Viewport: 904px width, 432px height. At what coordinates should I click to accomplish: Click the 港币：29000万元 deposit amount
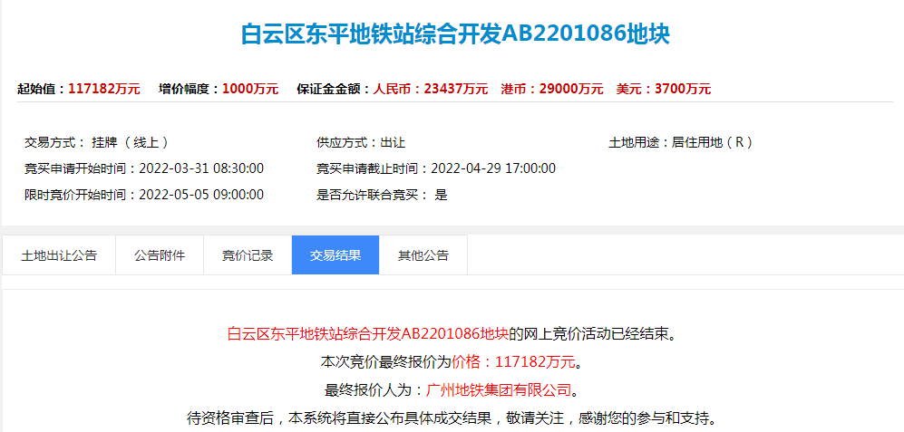tap(552, 89)
